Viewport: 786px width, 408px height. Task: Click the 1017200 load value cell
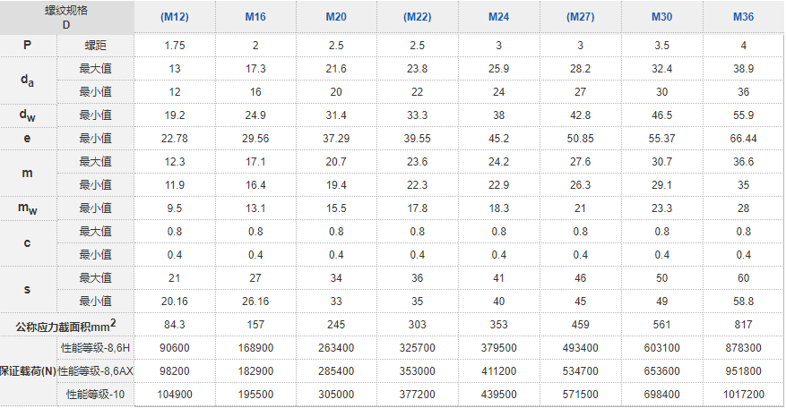tap(743, 394)
